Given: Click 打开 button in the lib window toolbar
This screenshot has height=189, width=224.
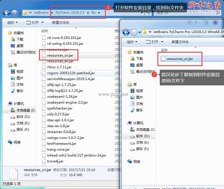Looking at the screenshot, I should (x=33, y=22).
